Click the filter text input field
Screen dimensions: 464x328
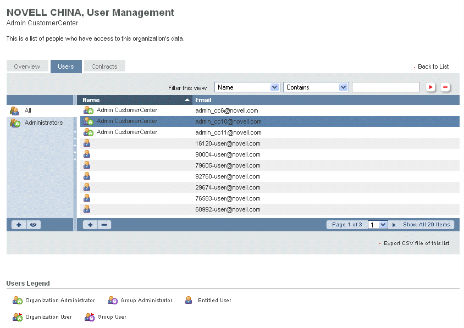coord(385,87)
